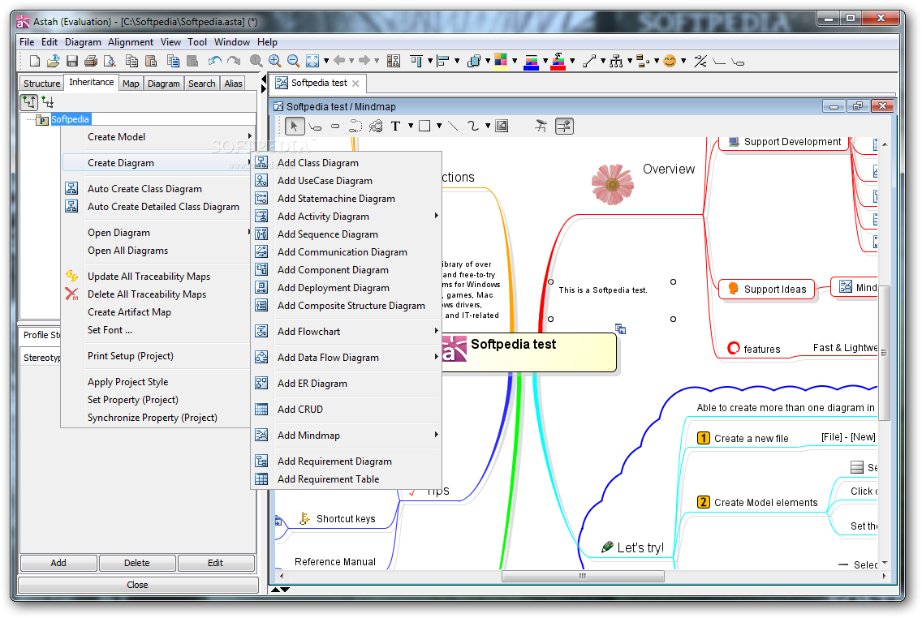Viewport: 922px width, 618px height.
Task: Choose the Select arrow tool in Mindmap toolbar
Action: [295, 126]
